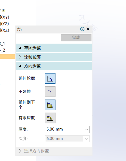Expand the 选择方向步骤 section
Image resolution: width=126 pixels, height=161 pixels.
click(54, 151)
